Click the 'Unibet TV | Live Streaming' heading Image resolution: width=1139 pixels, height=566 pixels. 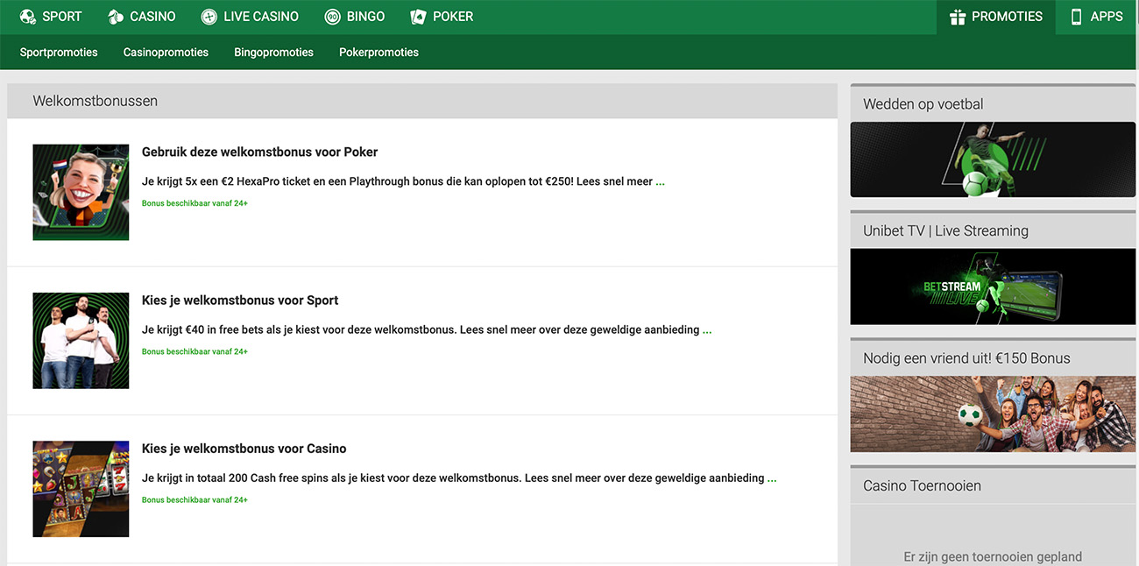[x=945, y=230]
